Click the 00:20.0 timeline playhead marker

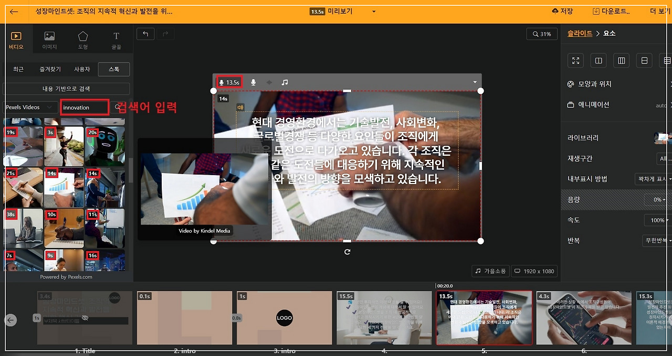(x=444, y=286)
